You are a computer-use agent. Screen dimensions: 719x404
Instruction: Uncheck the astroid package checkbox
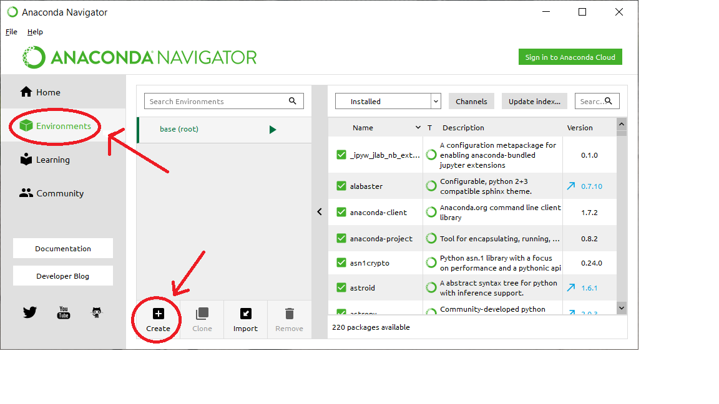point(341,287)
